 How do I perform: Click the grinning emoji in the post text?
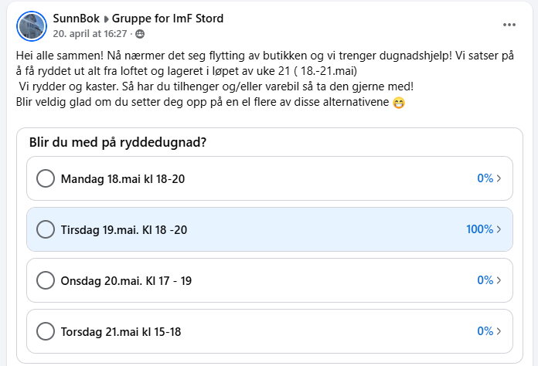point(399,103)
